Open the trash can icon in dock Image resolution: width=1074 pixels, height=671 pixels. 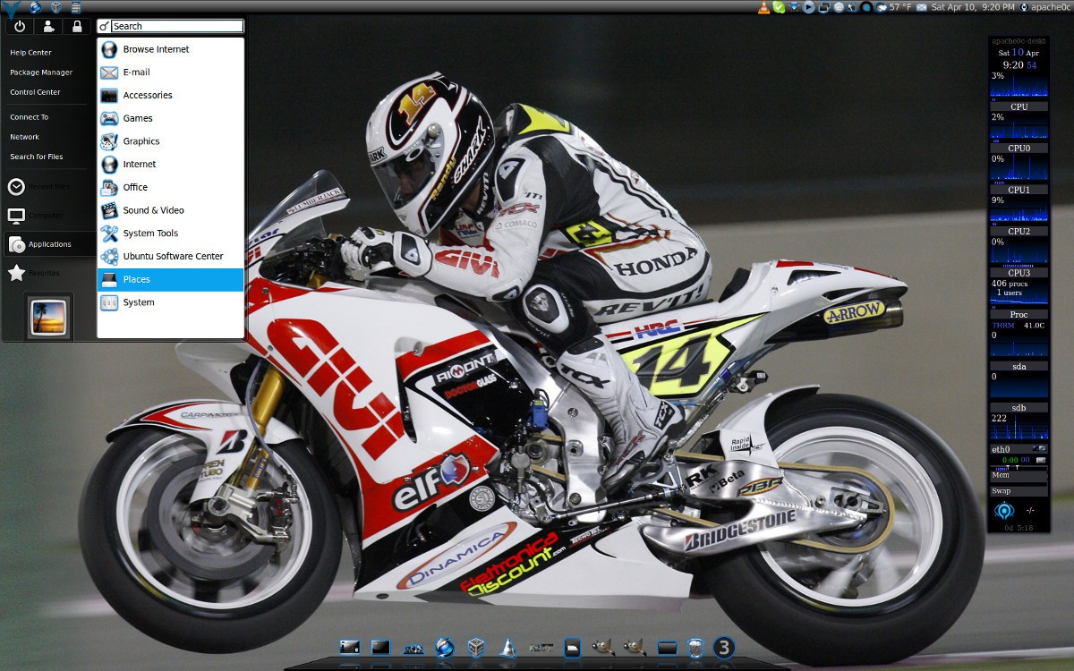coord(695,647)
